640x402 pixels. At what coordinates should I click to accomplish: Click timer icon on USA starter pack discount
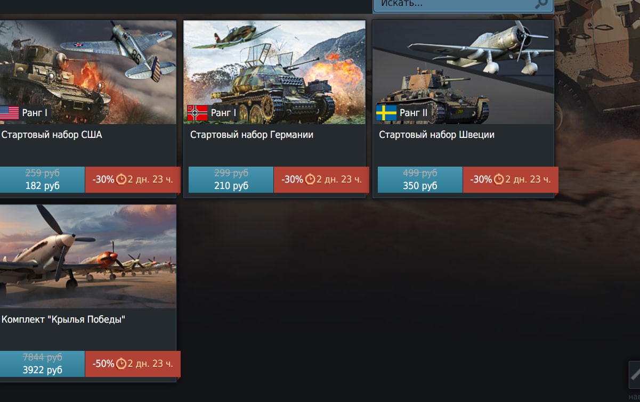pos(121,179)
